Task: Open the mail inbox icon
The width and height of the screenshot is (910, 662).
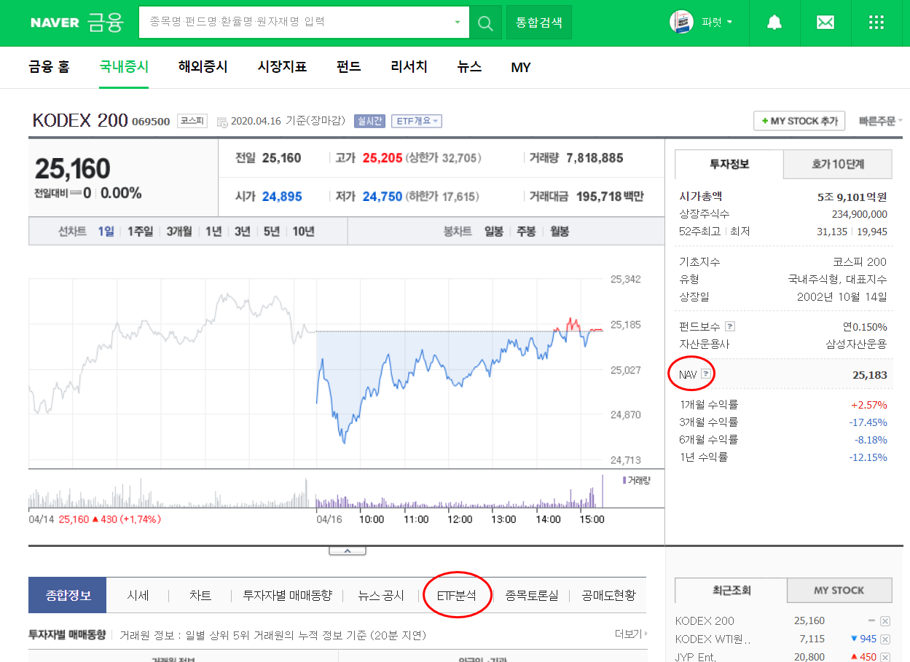Action: [825, 23]
